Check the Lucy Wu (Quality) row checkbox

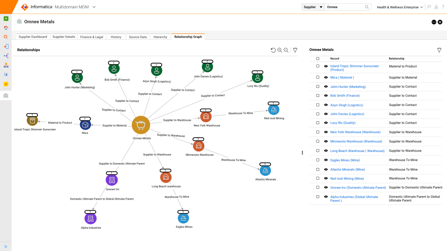click(318, 123)
